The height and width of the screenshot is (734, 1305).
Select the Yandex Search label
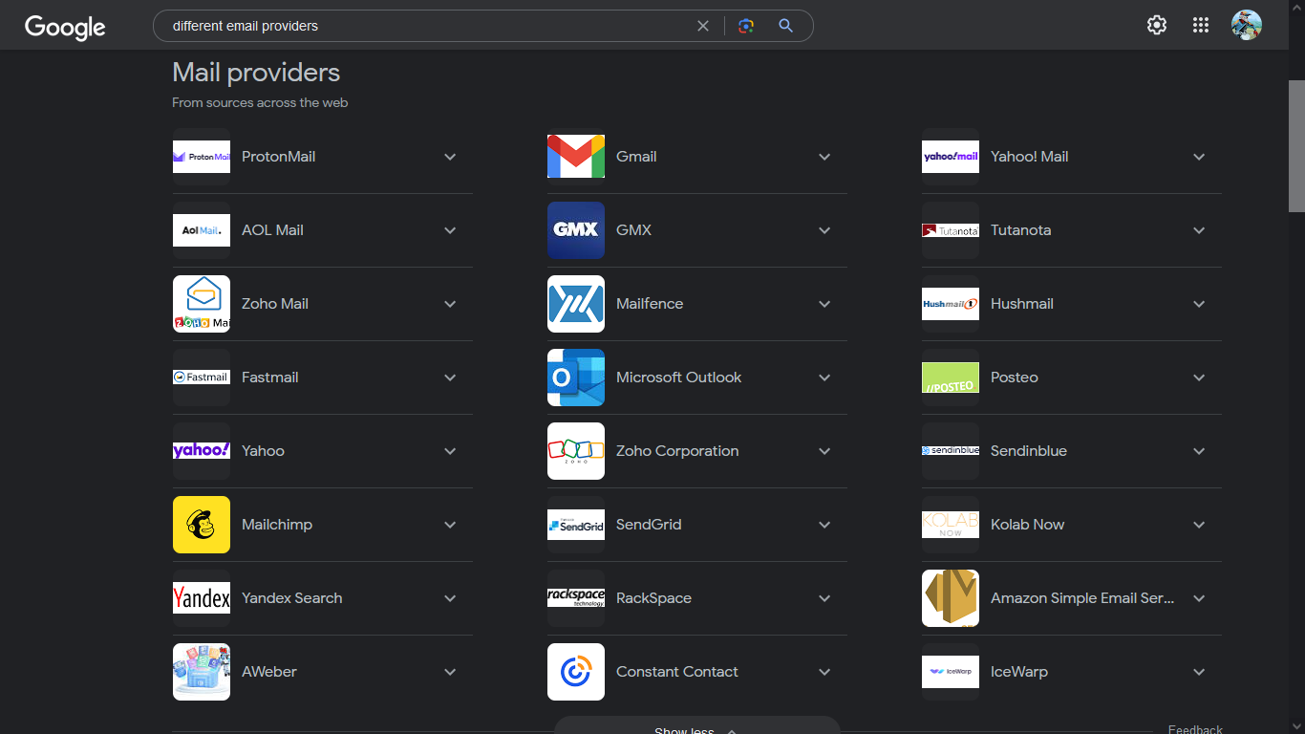point(291,598)
